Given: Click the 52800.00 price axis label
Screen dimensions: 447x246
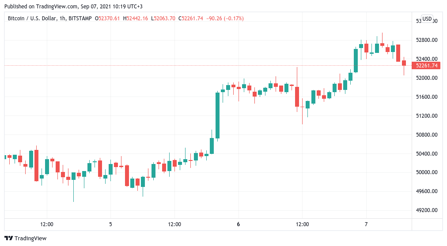Looking at the screenshot, I should click(427, 40).
